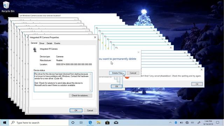Image resolution: width=224 pixels, height=126 pixels.
Task: Click the 'want to permanently delete' heading text
Action: [x=119, y=59]
